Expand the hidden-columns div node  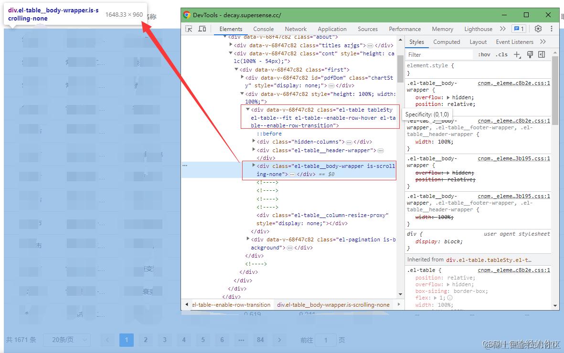click(254, 141)
